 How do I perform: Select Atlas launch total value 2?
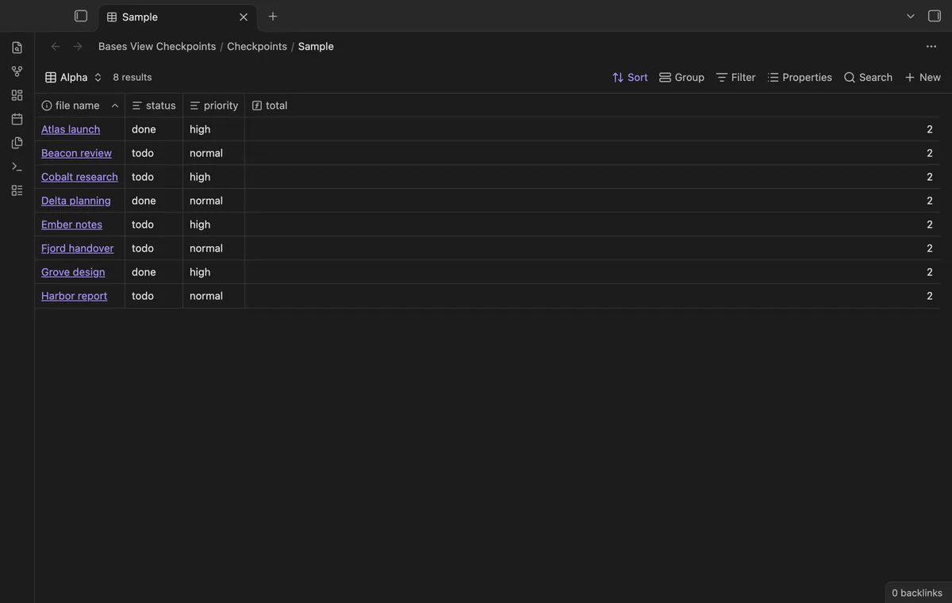tap(592, 129)
